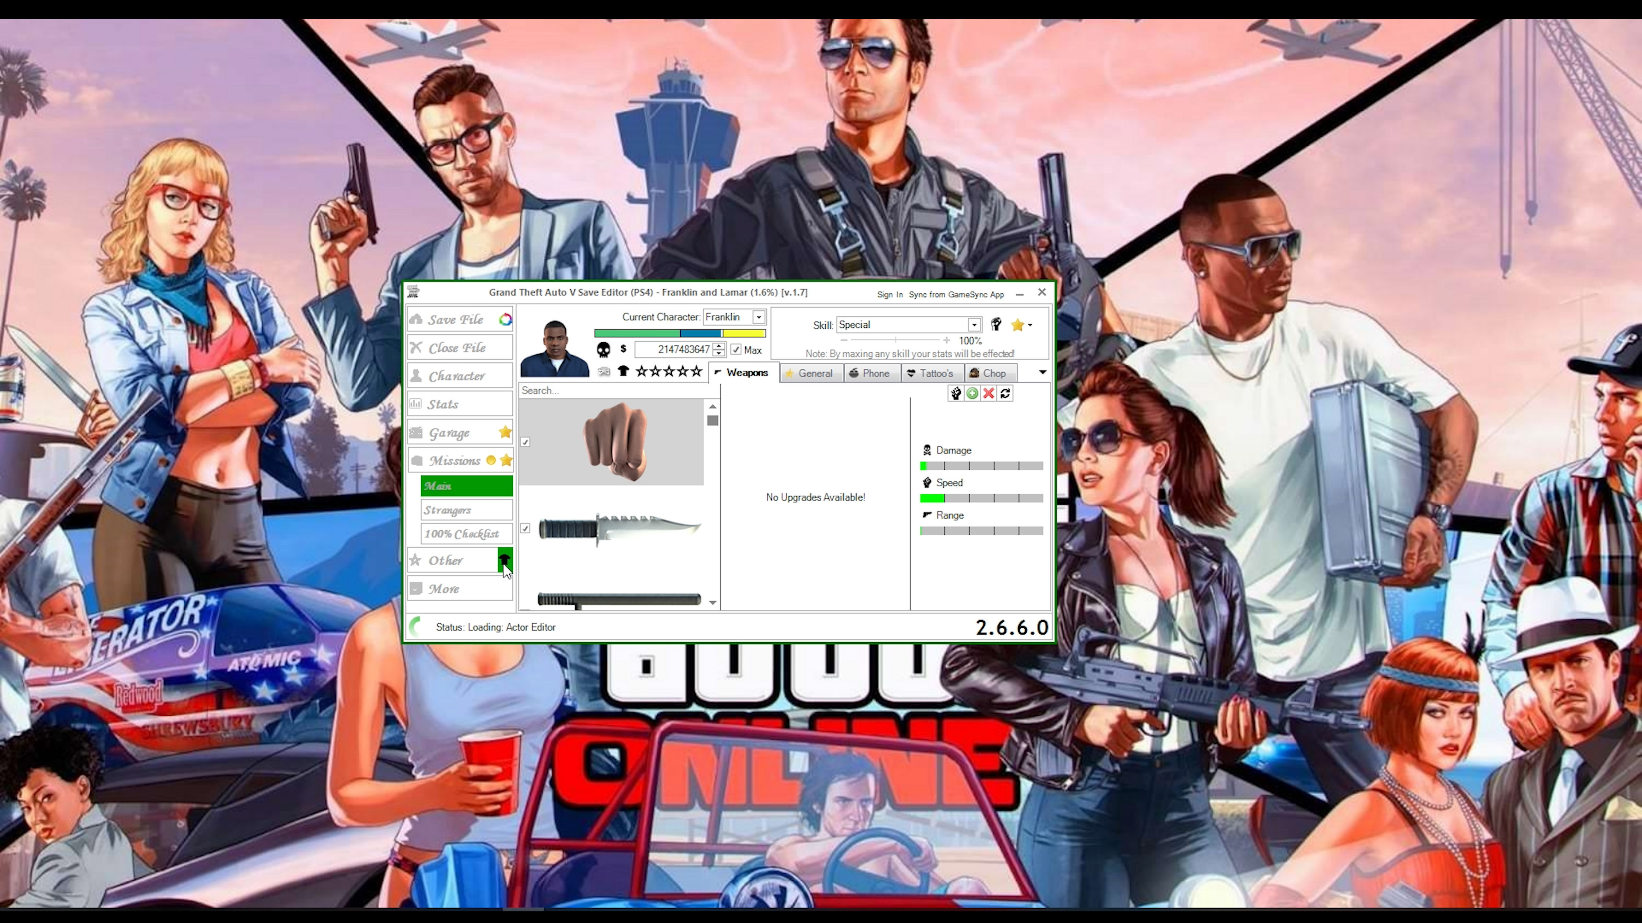1642x923 pixels.
Task: Click the gun icon beside Range
Action: coord(927,514)
